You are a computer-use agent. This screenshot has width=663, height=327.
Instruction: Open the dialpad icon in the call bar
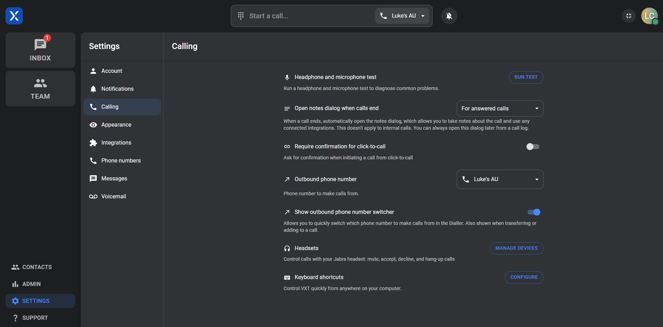(241, 16)
